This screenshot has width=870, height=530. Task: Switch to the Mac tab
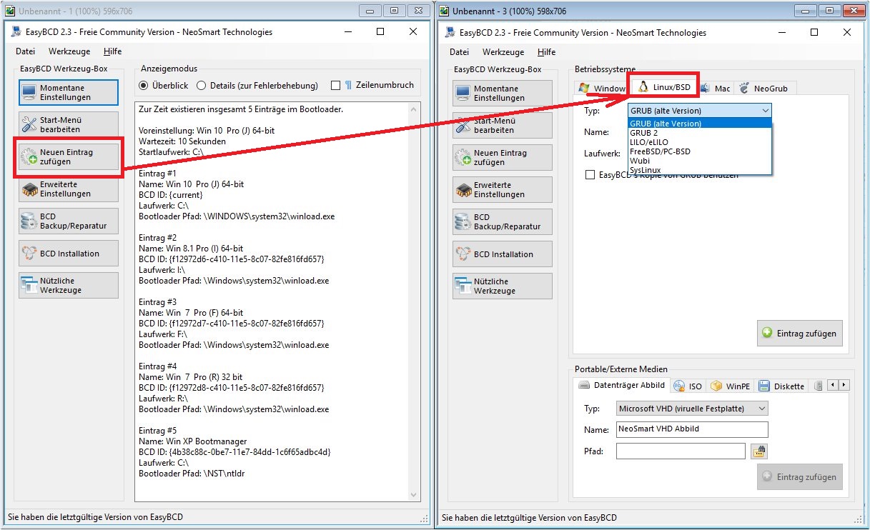click(x=715, y=88)
